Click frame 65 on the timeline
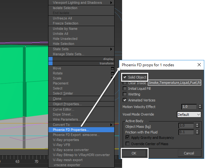 [17, 161]
